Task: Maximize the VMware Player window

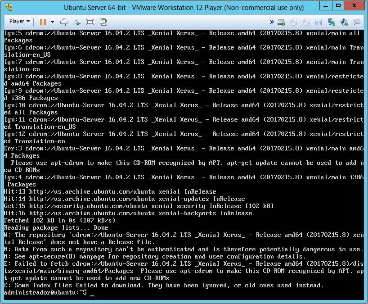Action: tap(338, 6)
